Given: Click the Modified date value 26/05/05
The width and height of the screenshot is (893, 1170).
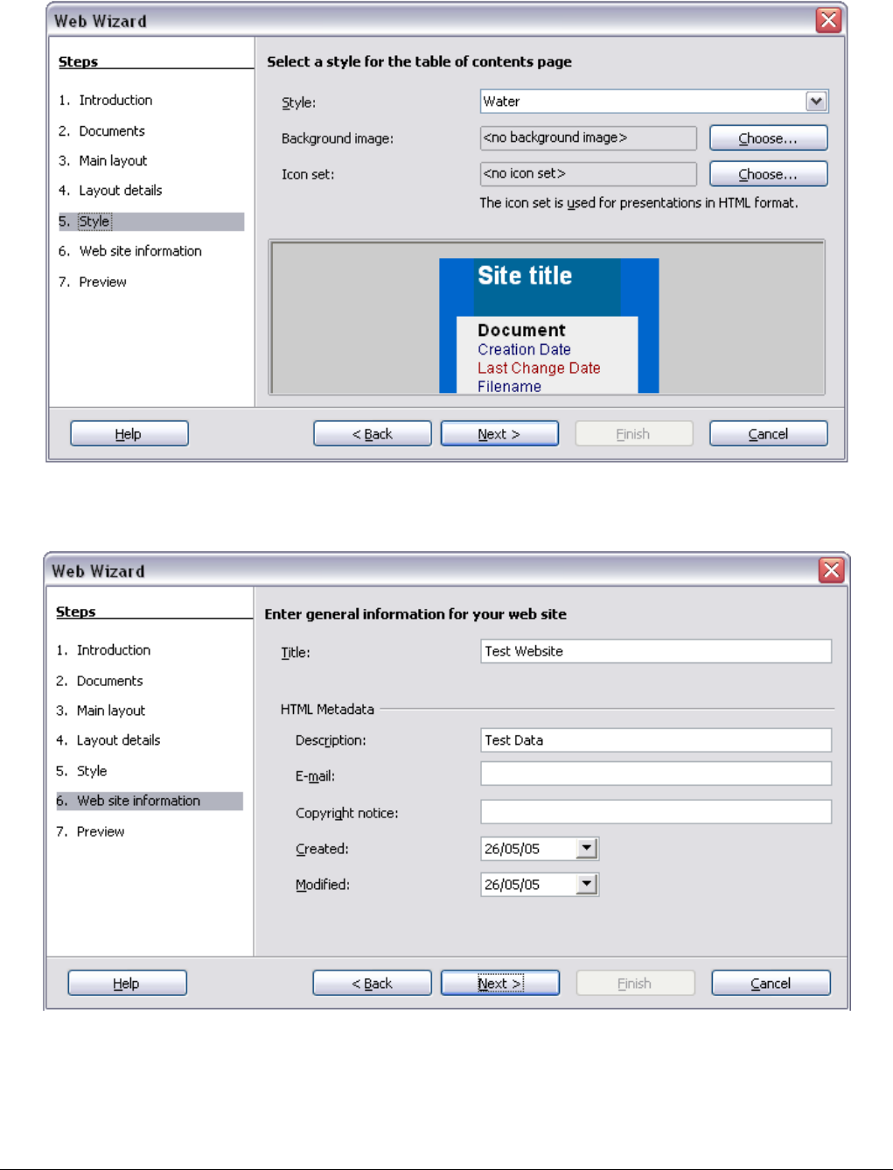Looking at the screenshot, I should click(513, 885).
